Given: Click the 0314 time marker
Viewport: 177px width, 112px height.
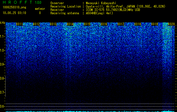Looking at the screenshot, I should point(70,24).
